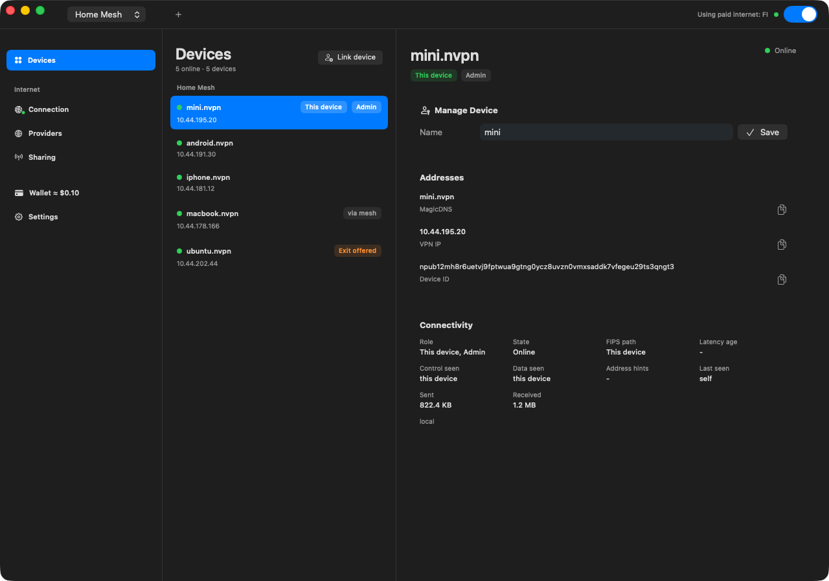Click the npub Device ID text
Image resolution: width=829 pixels, height=581 pixels.
pos(547,267)
